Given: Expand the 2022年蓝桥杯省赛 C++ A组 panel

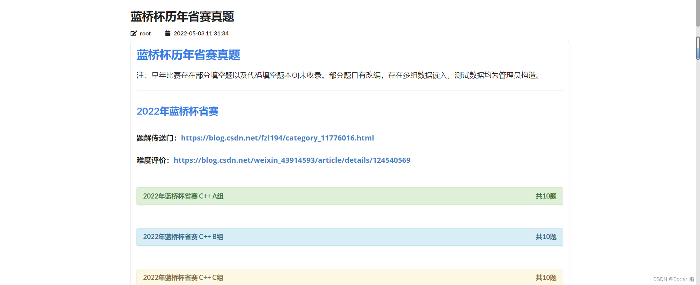Looking at the screenshot, I should (349, 196).
